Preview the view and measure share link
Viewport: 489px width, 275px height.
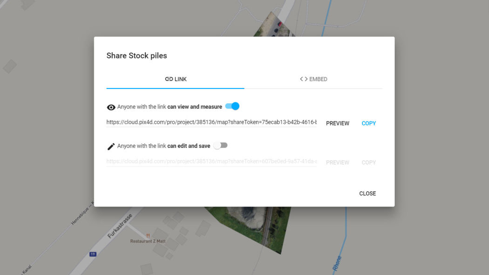coord(338,123)
